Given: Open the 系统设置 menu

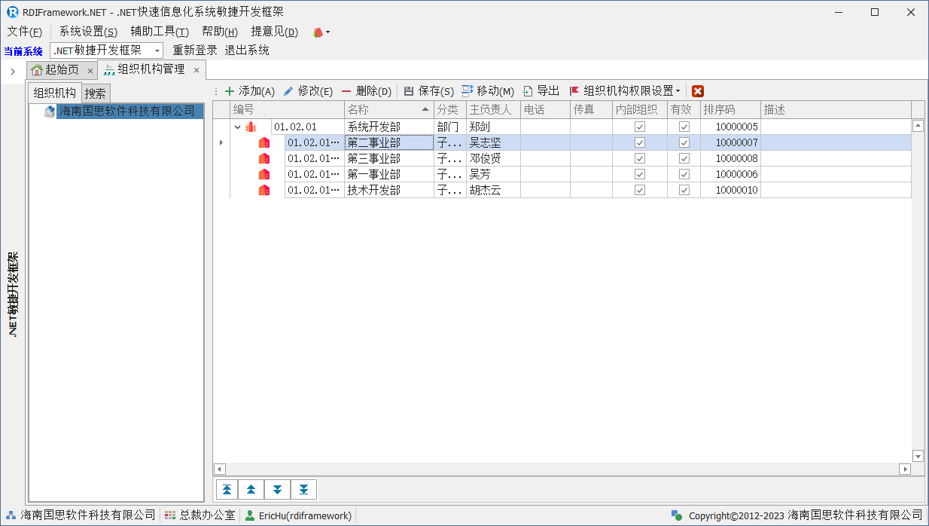Looking at the screenshot, I should coord(88,32).
